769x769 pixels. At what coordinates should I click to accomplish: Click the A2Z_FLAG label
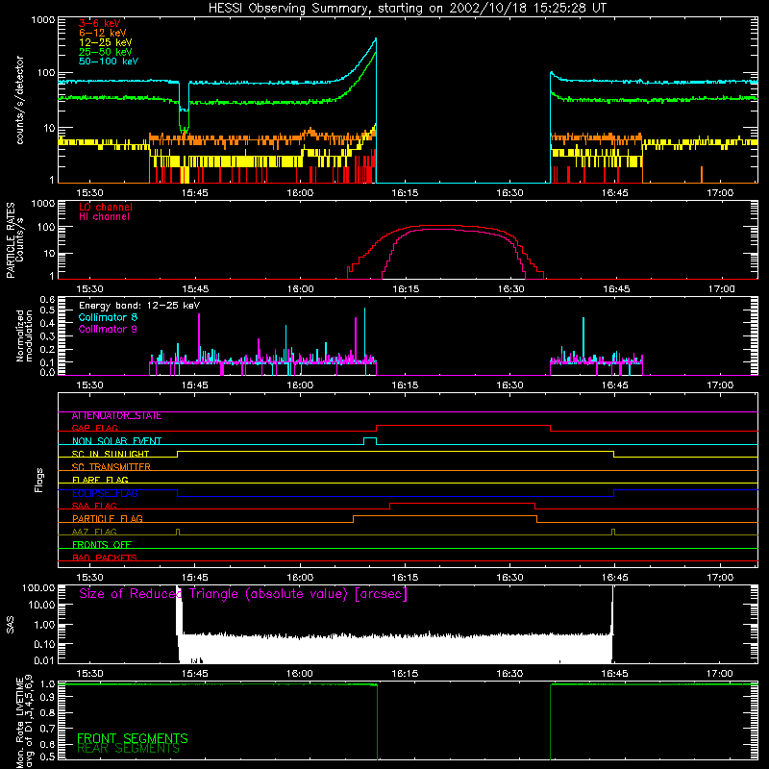(94, 533)
